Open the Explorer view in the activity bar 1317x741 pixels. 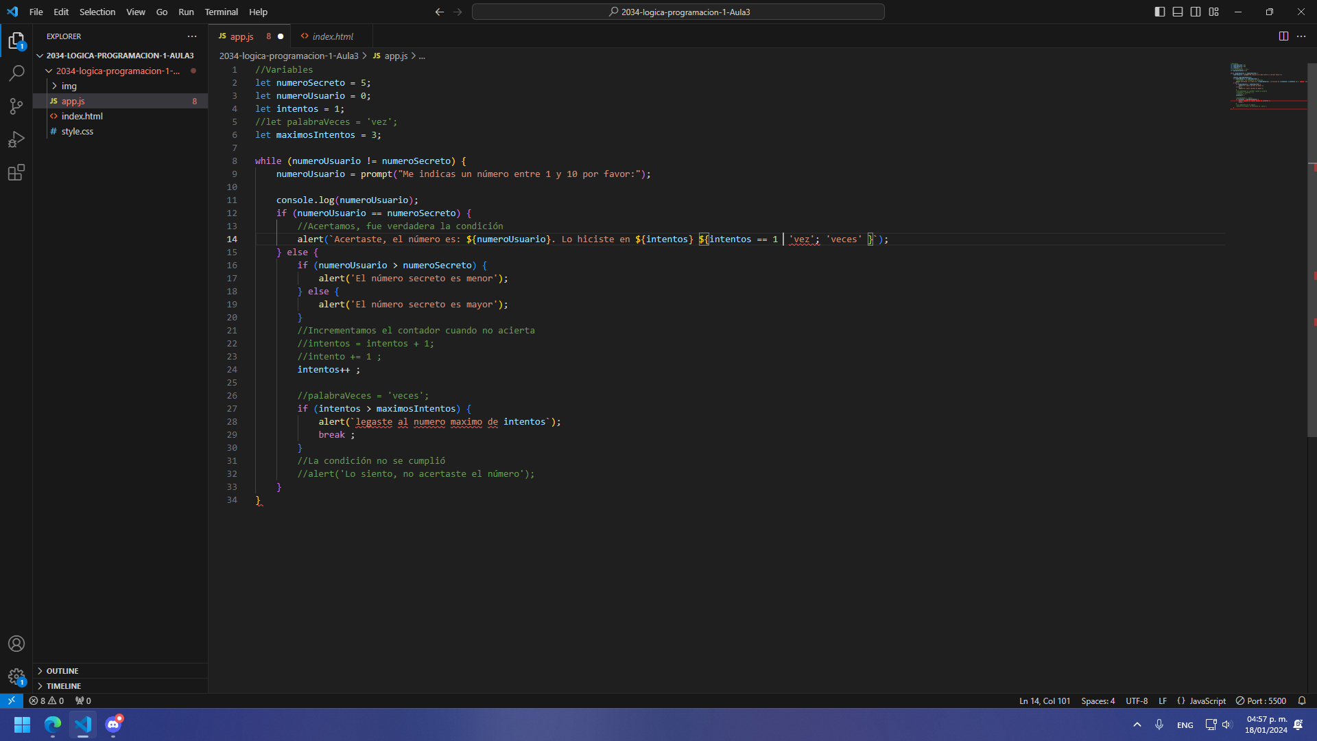(16, 40)
